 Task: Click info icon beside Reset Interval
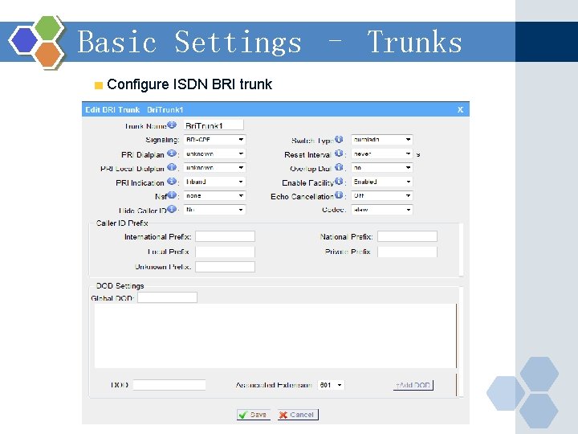tap(339, 154)
